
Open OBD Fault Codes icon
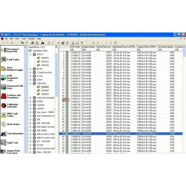point(4,115)
